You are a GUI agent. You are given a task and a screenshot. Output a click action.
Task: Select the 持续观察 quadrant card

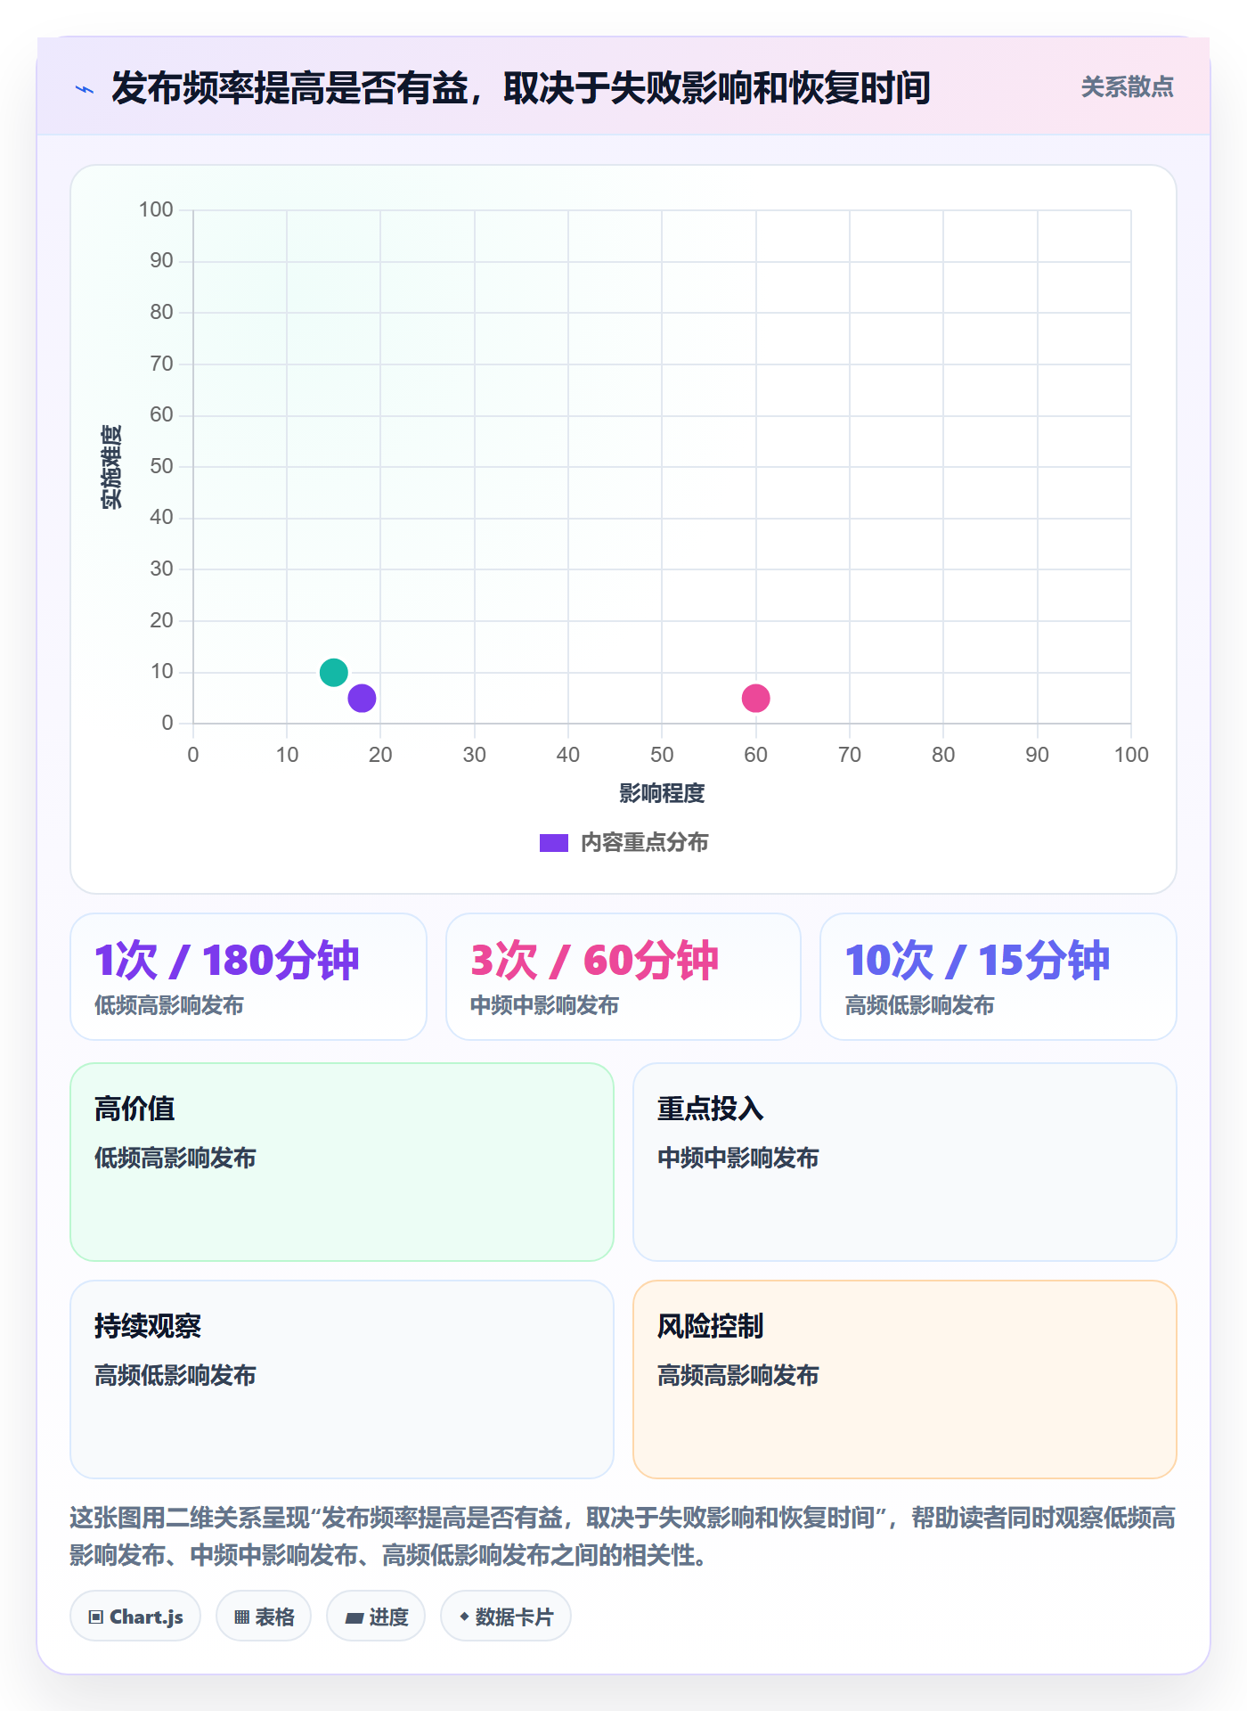click(342, 1379)
